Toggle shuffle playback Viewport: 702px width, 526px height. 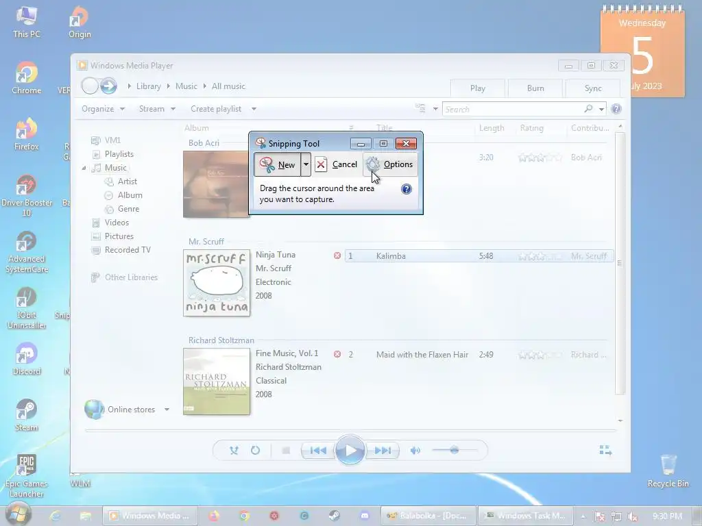click(234, 451)
